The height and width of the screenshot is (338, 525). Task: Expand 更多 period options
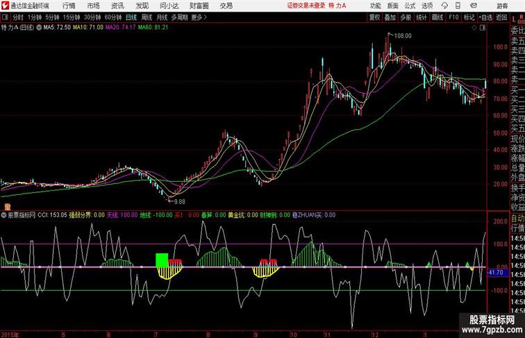[x=199, y=17]
